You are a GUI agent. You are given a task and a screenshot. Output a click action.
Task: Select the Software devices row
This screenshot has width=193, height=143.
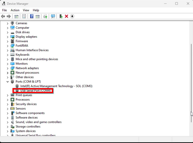coord(27,118)
